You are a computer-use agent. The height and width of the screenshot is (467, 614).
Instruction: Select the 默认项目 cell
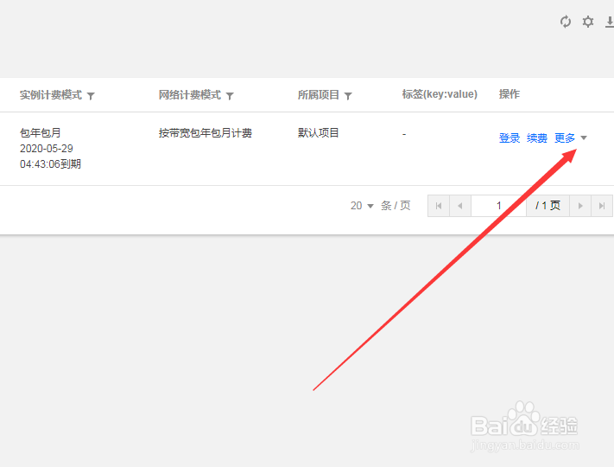(318, 133)
